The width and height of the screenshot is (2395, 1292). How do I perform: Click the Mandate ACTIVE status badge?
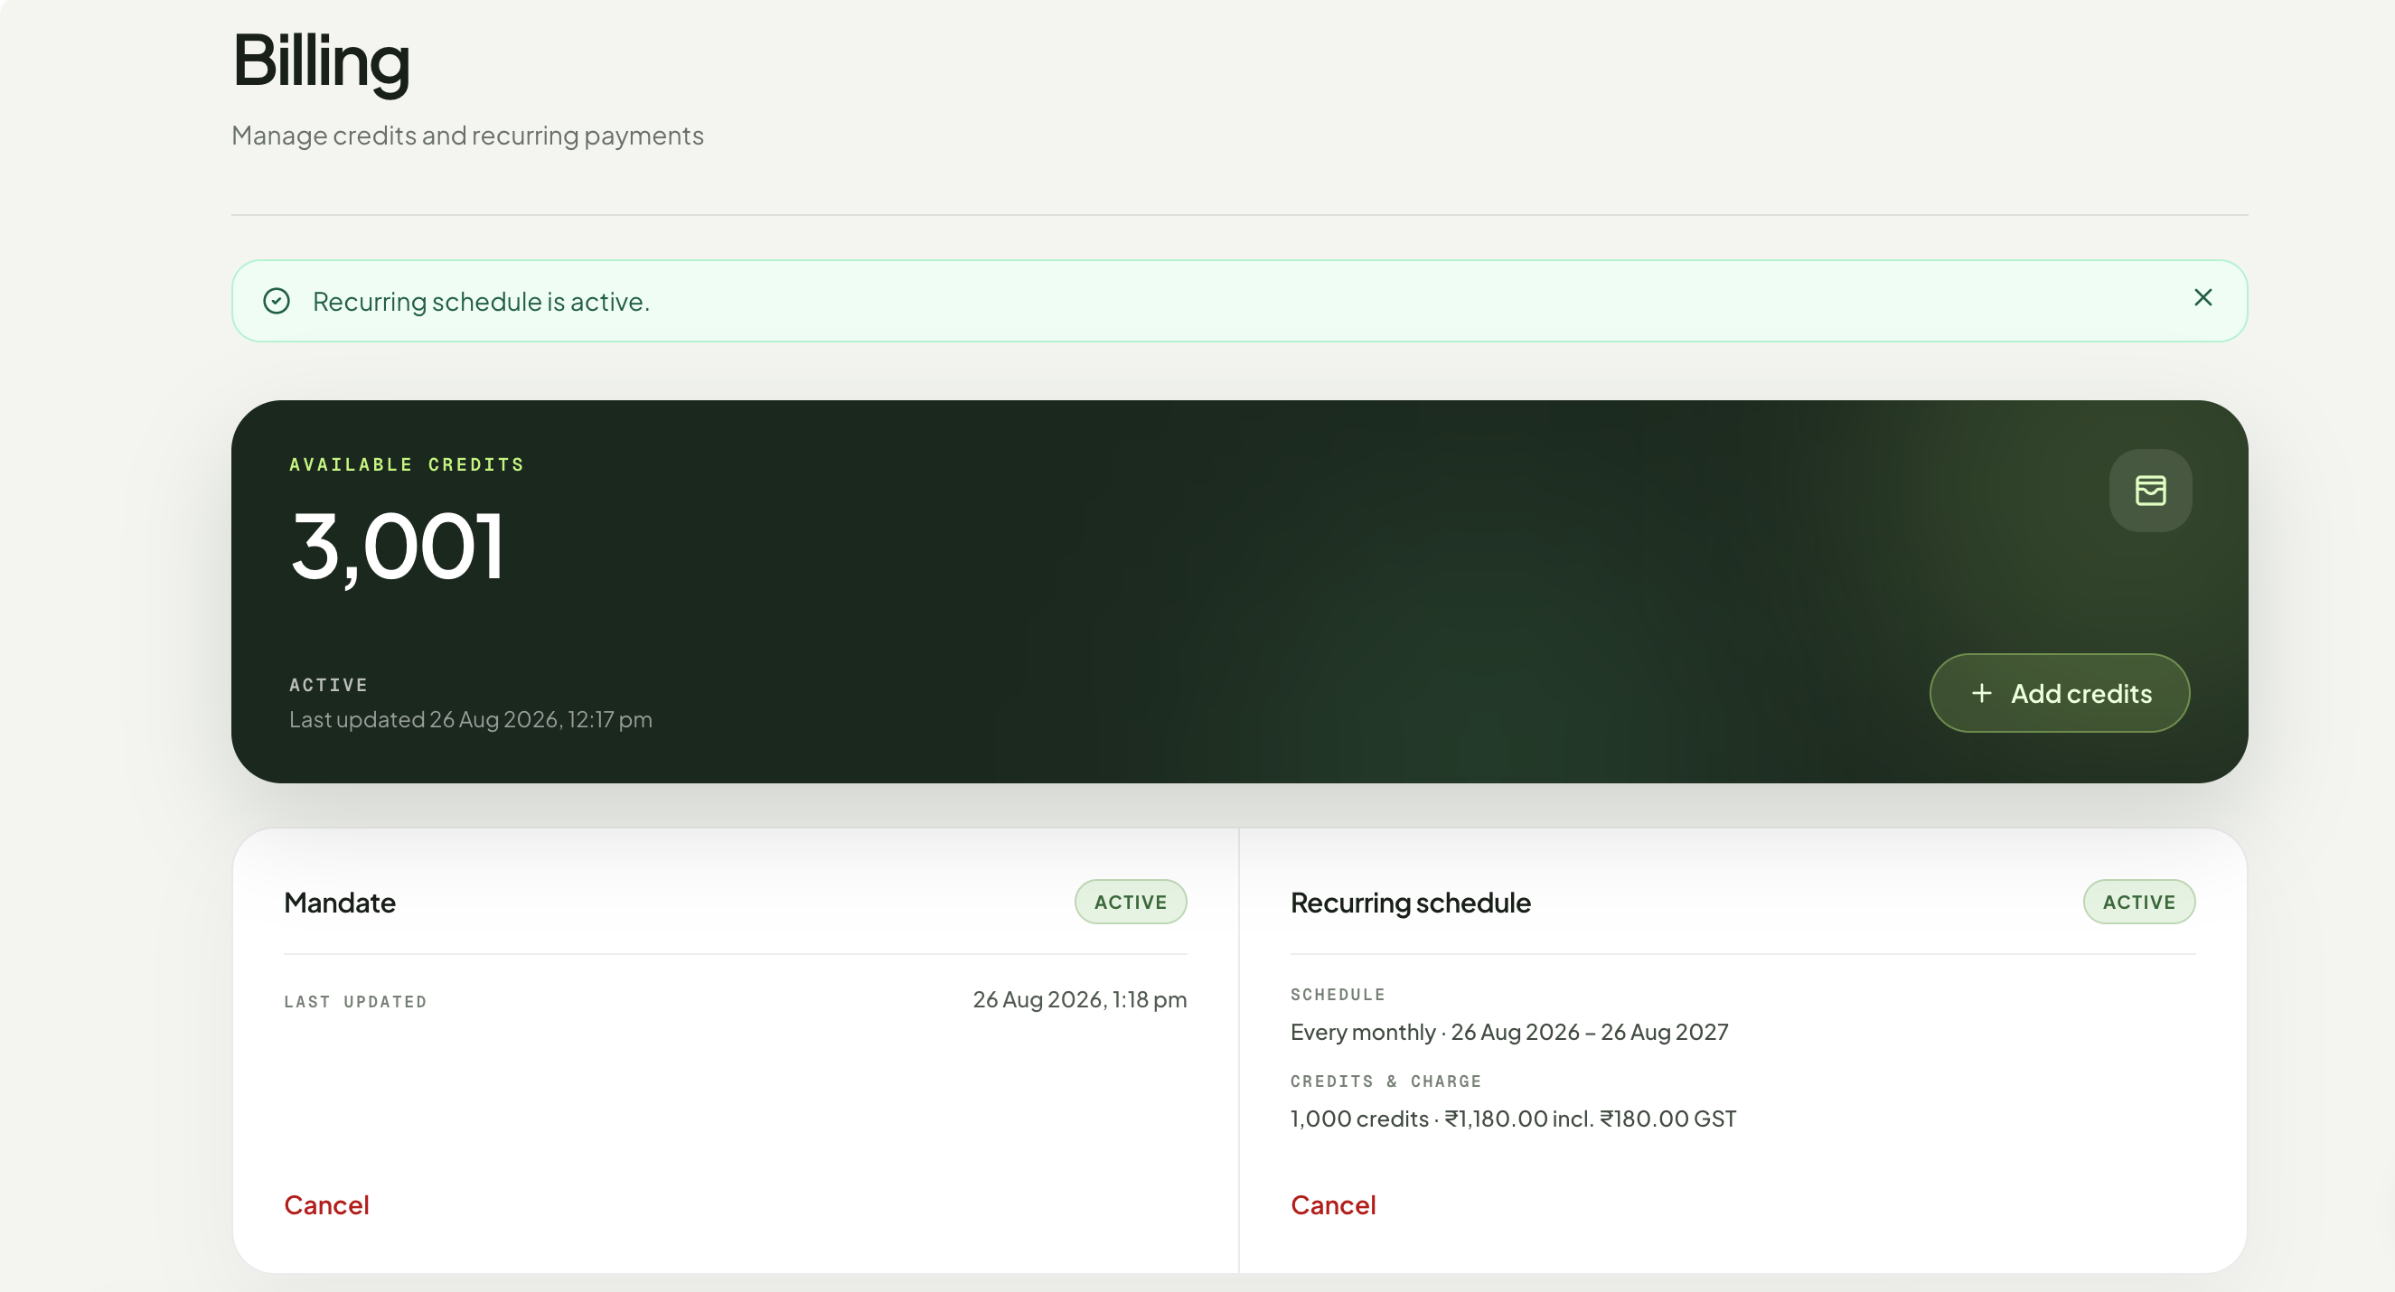coord(1131,902)
